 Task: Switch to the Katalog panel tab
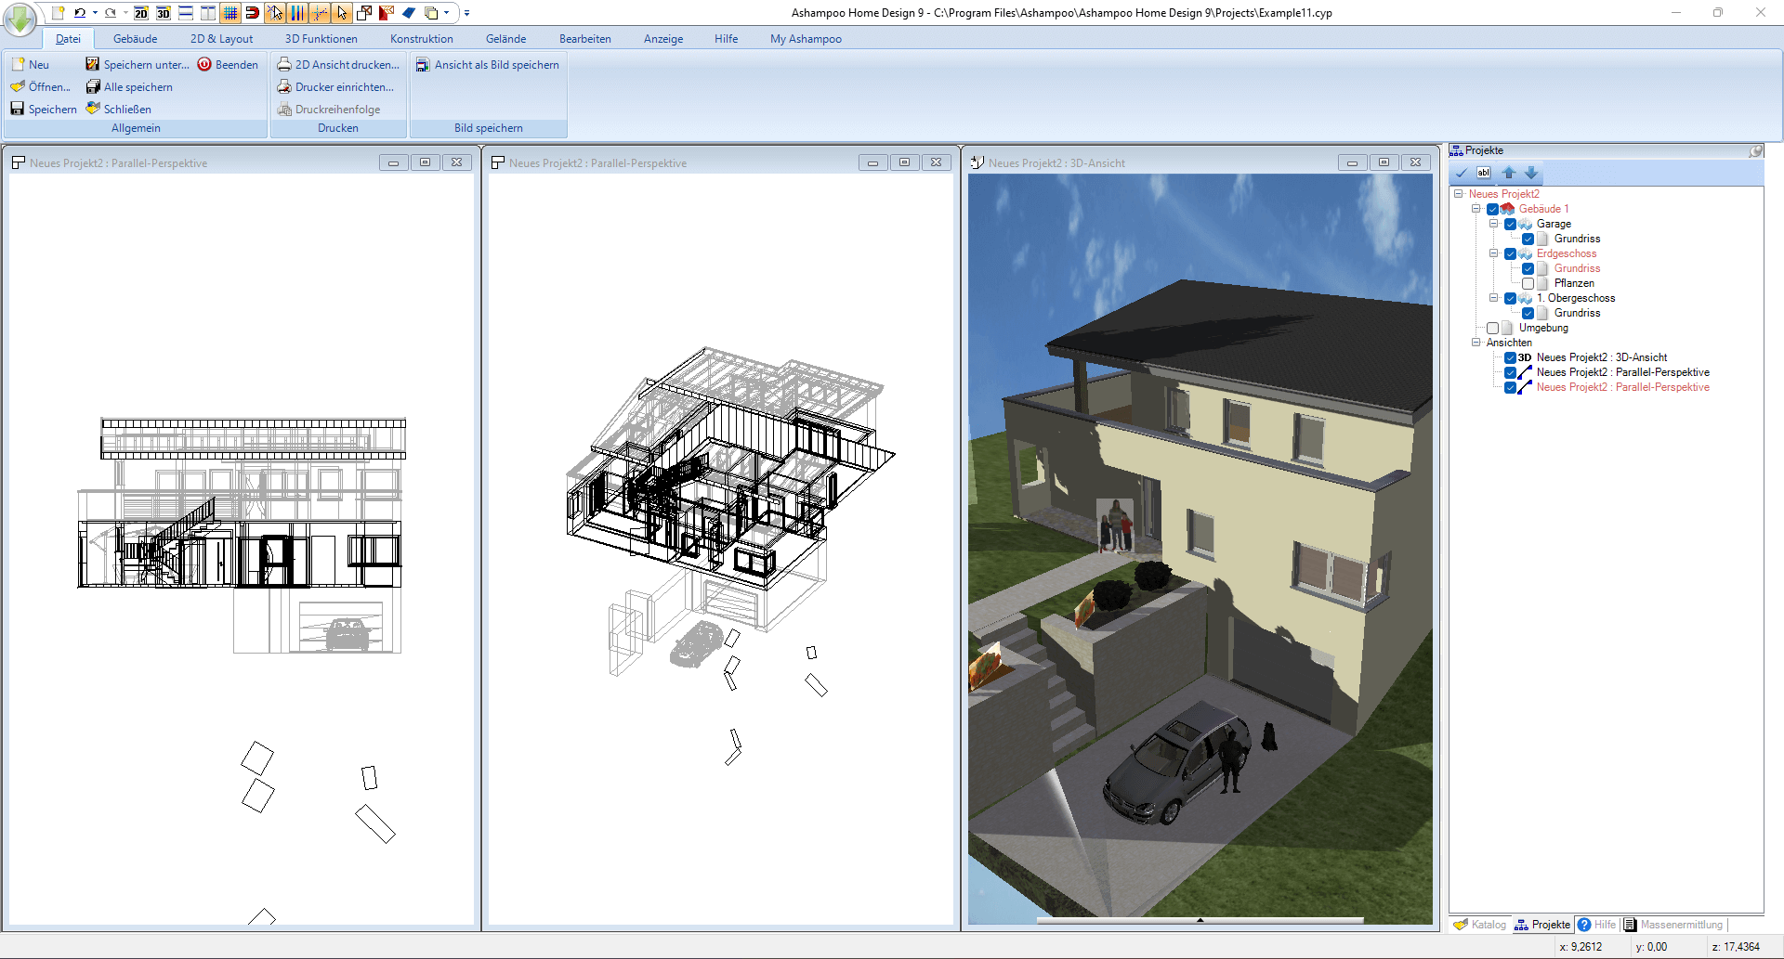pos(1479,925)
